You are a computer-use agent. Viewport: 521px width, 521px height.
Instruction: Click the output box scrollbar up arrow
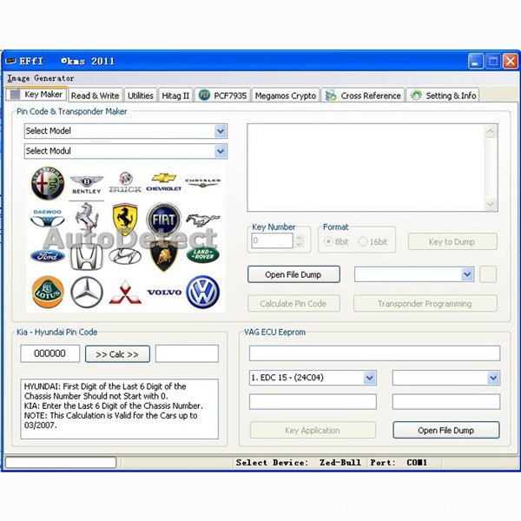pyautogui.click(x=491, y=132)
